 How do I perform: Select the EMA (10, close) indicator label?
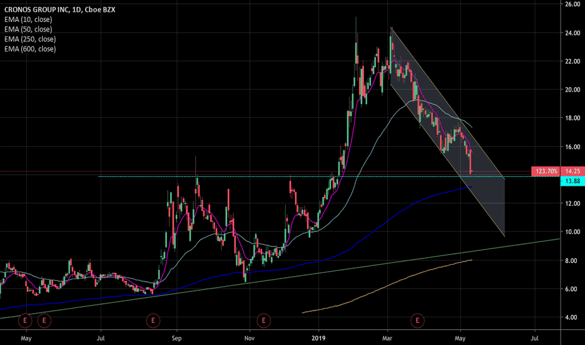click(28, 19)
